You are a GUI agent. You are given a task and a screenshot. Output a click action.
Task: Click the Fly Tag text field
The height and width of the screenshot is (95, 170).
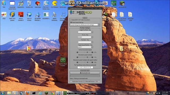85,67
